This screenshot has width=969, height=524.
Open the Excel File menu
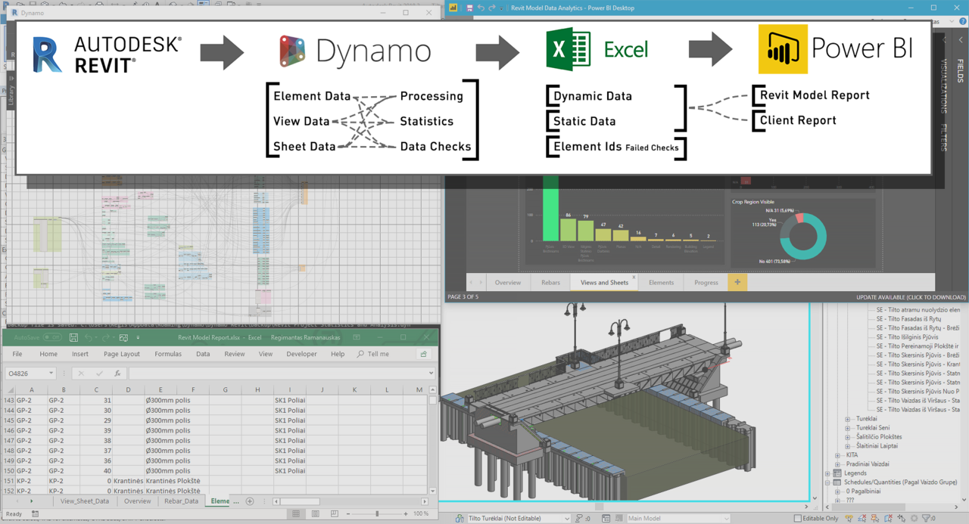[17, 354]
